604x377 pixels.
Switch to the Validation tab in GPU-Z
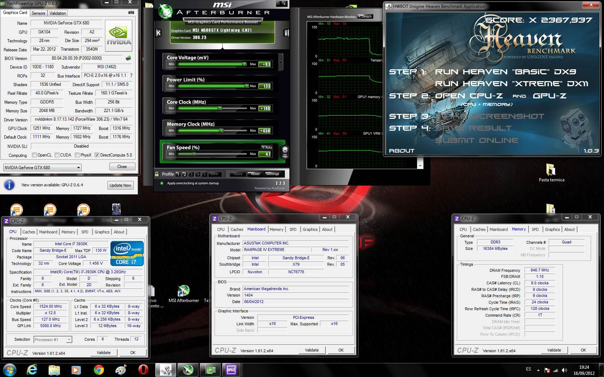click(x=58, y=13)
